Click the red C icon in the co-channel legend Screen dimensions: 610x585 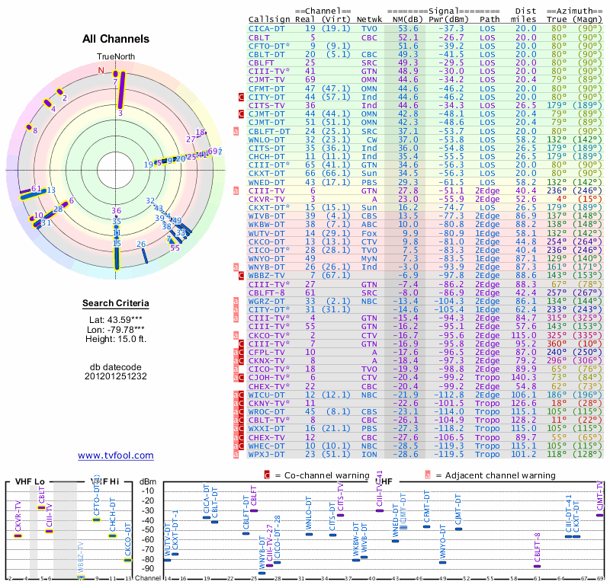coord(267,475)
